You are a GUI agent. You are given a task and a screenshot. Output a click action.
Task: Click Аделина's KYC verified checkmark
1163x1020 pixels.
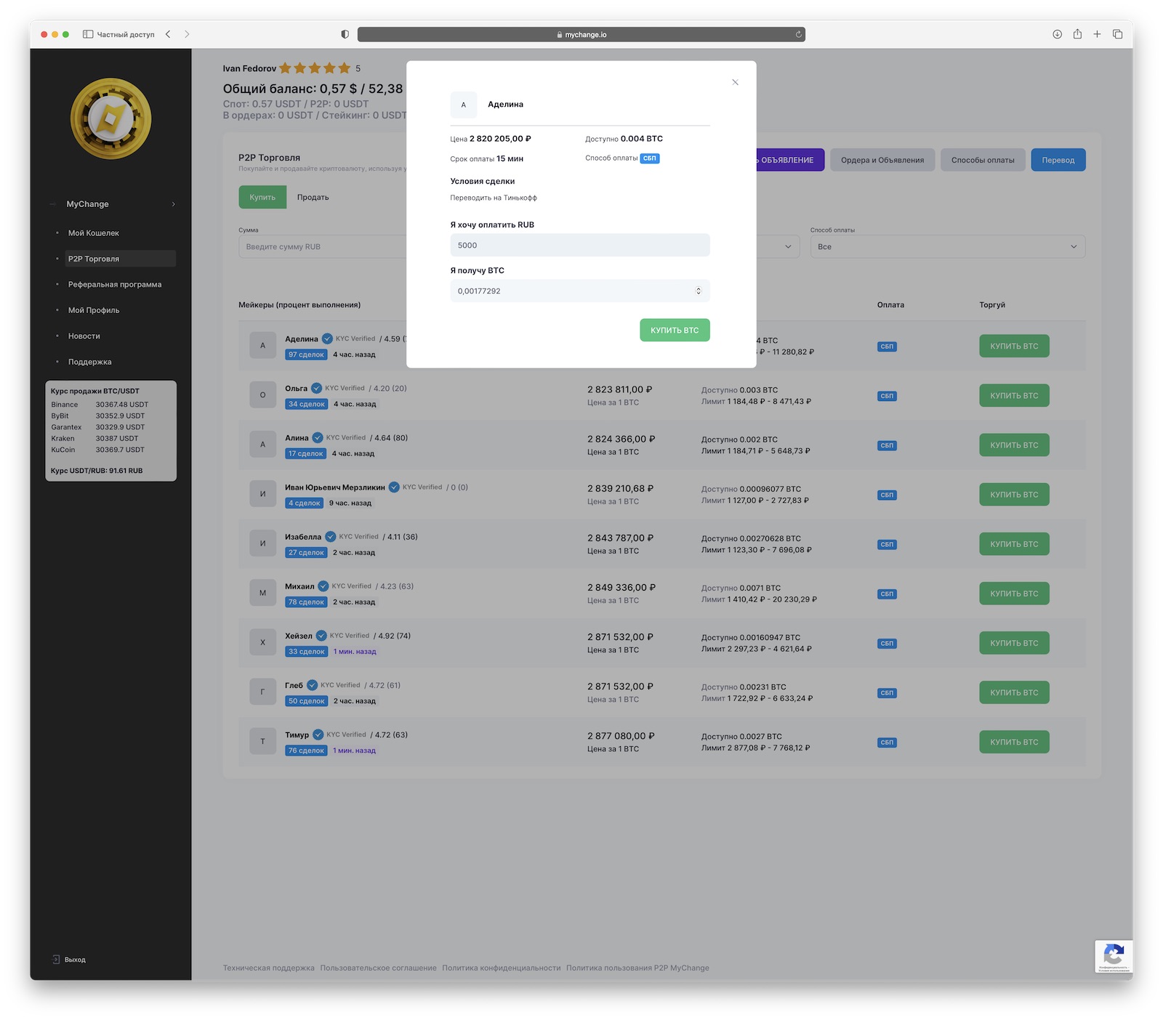tap(327, 339)
